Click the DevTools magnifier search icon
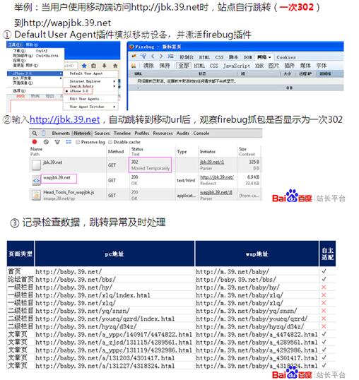This screenshot has width=359, height=380. 35,133
